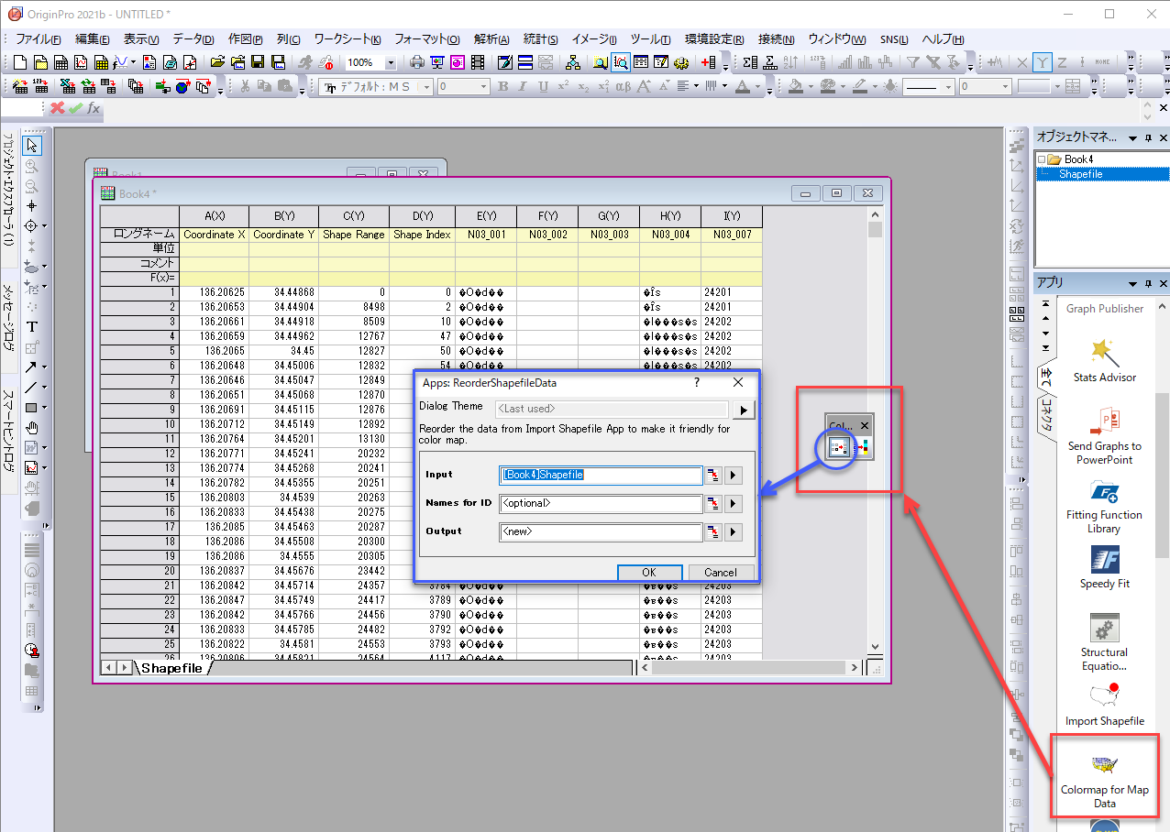Open the zoom level 100% dropdown

pyautogui.click(x=390, y=62)
